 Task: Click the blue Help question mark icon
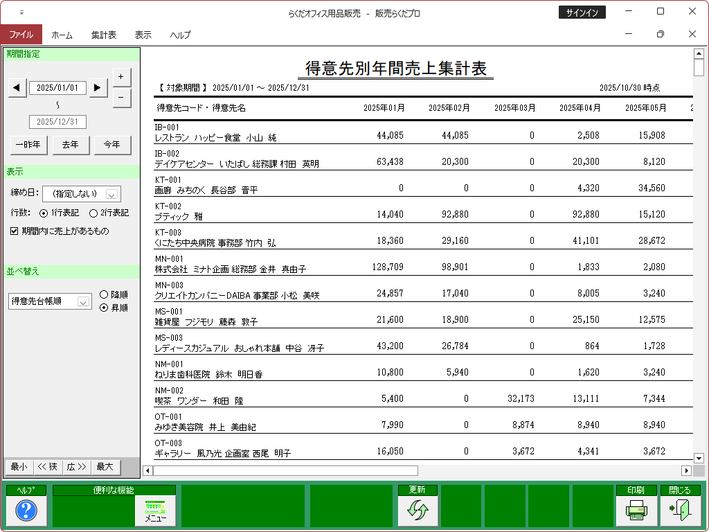tap(26, 511)
